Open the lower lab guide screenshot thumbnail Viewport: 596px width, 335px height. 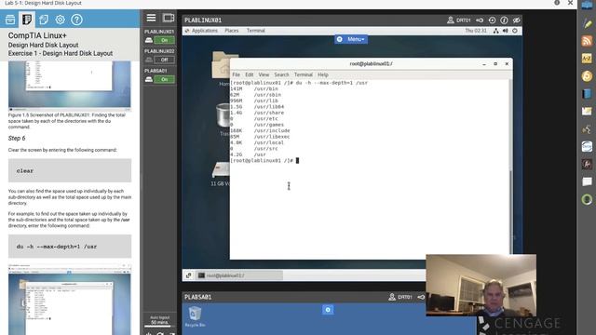point(70,300)
